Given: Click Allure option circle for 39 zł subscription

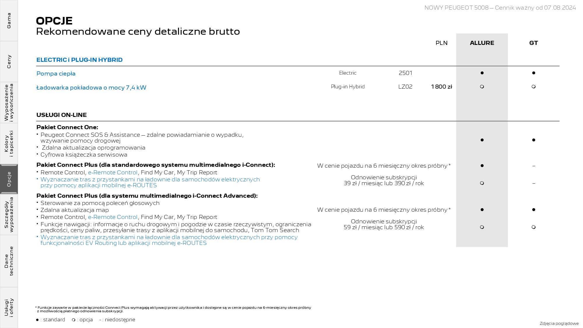Looking at the screenshot, I should click(482, 183).
